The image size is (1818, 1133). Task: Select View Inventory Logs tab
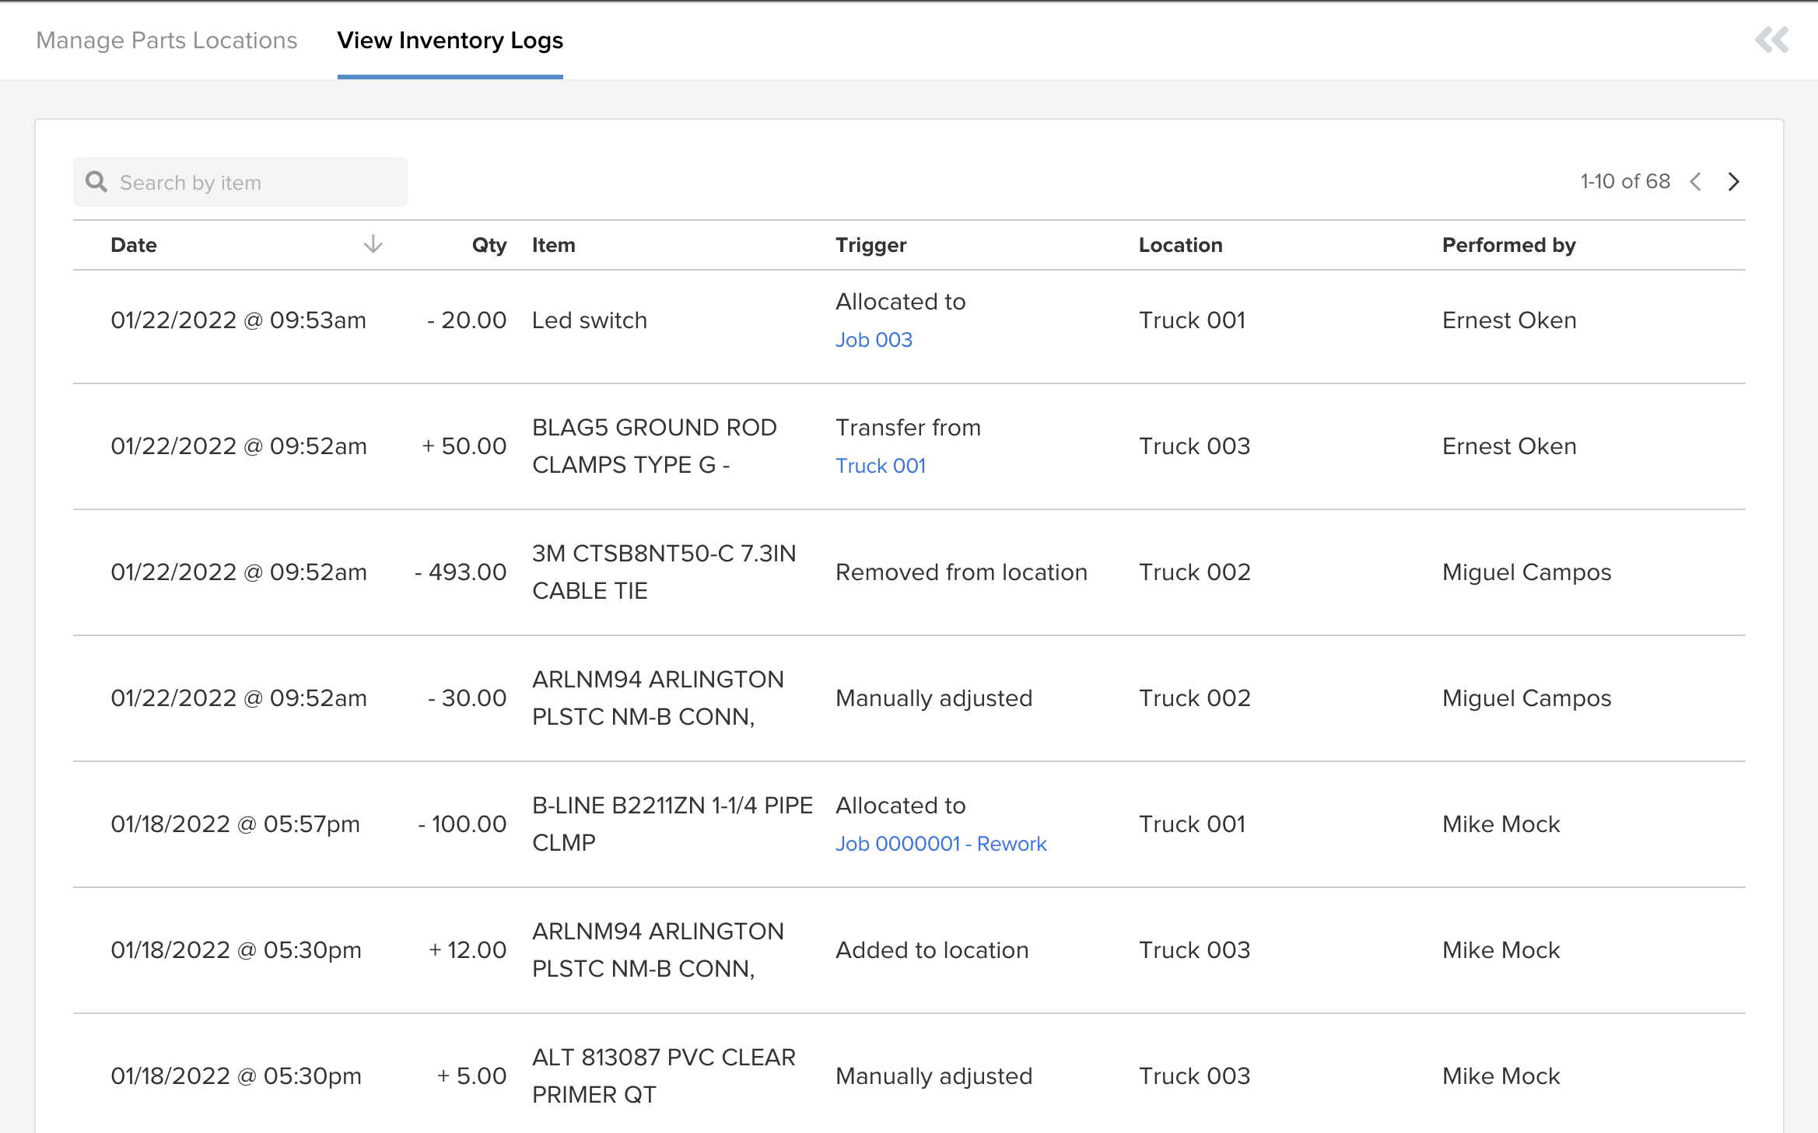click(x=450, y=40)
